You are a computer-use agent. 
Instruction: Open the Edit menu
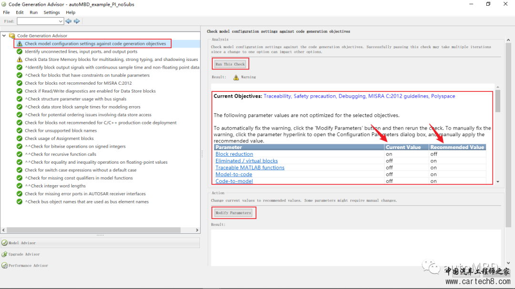20,12
